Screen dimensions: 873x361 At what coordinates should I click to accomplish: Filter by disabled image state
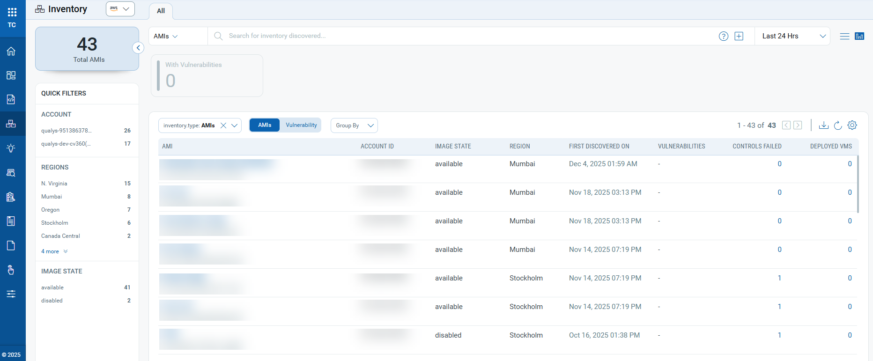click(52, 301)
